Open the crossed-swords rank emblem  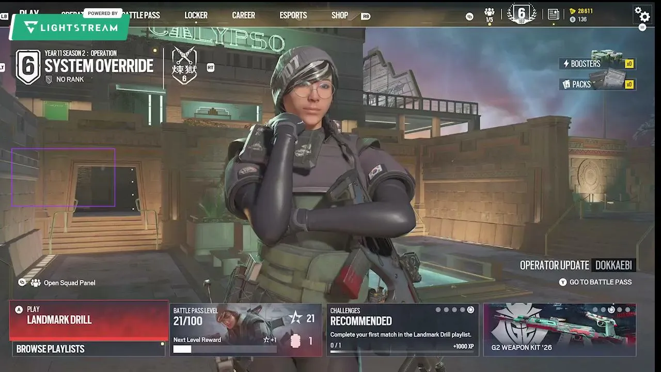[184, 65]
